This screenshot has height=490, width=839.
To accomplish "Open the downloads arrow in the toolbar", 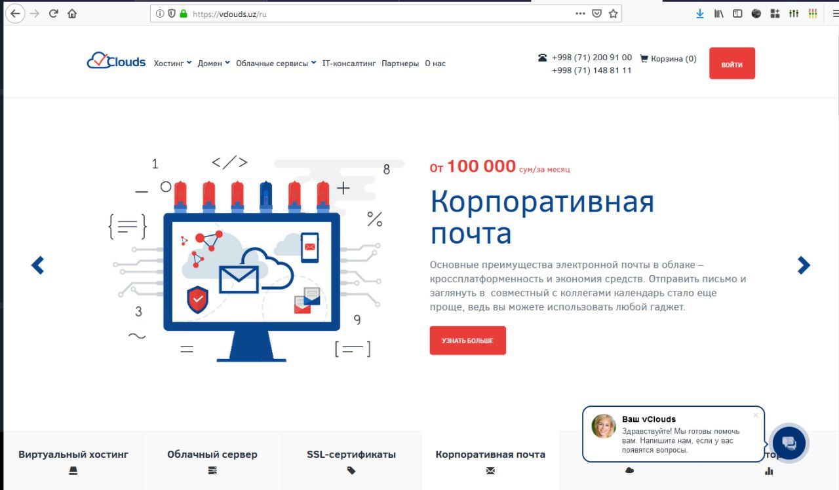I will (700, 13).
